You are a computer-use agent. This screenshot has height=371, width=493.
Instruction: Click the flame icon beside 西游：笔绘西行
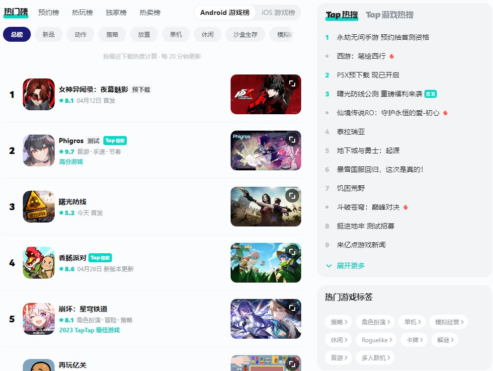click(392, 56)
